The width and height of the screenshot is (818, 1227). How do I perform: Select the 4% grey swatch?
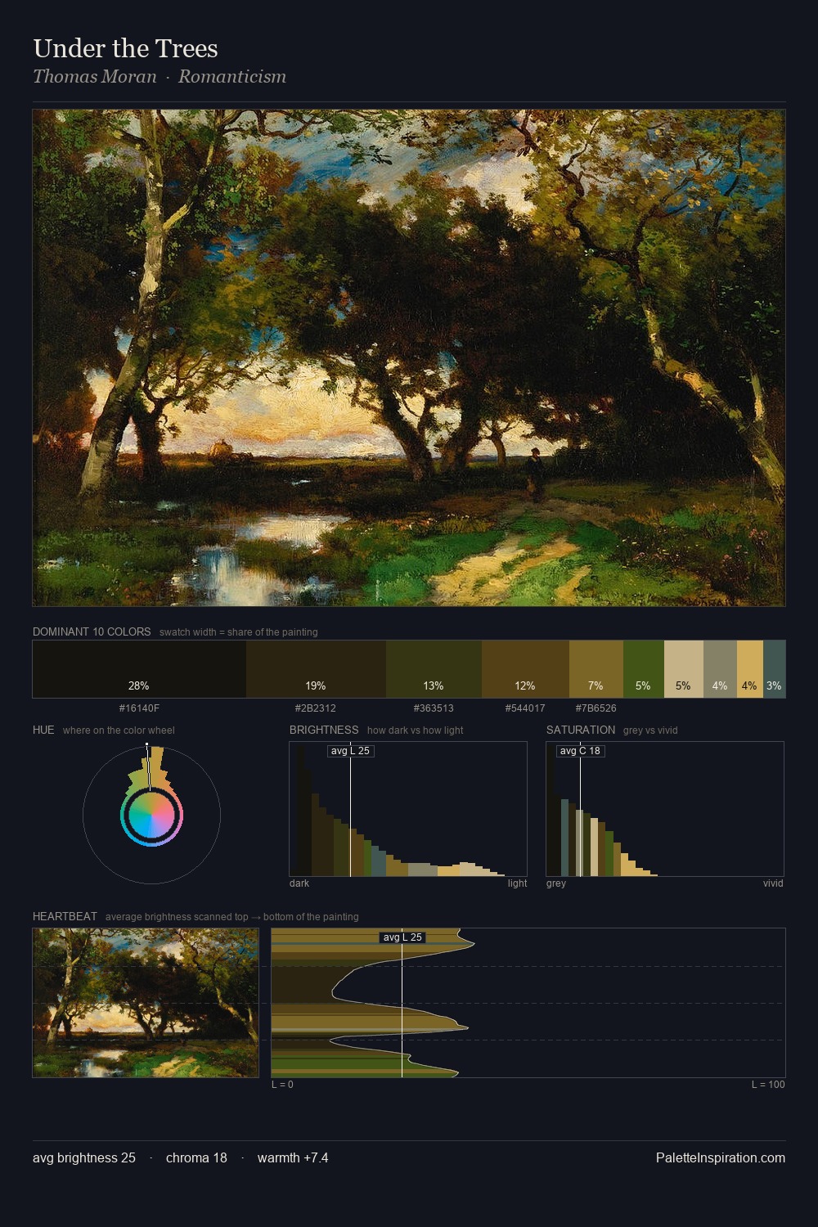(x=720, y=669)
